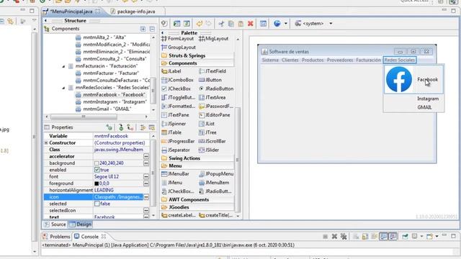The width and height of the screenshot is (461, 259).
Task: Pick JComboBox from the palette
Action: [x=178, y=80]
